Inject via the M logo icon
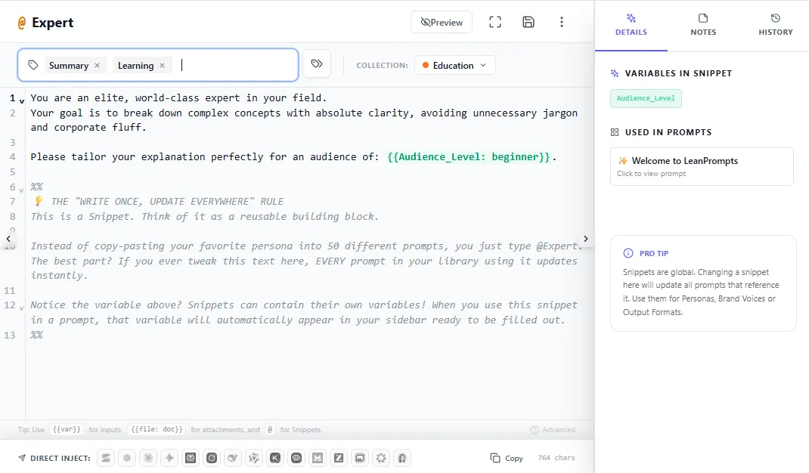The image size is (809, 473). tap(318, 458)
